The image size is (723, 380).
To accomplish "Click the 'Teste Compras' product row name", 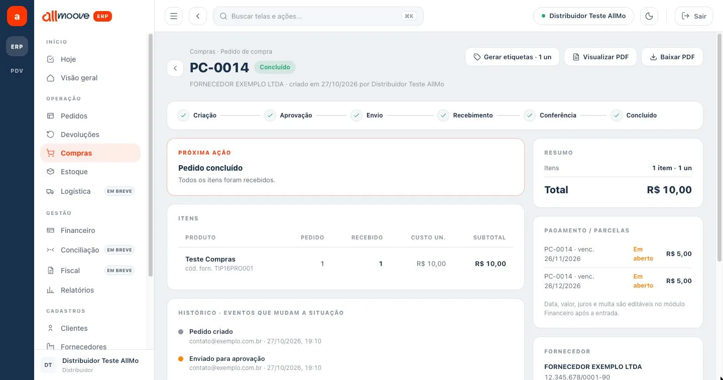I will coord(210,260).
